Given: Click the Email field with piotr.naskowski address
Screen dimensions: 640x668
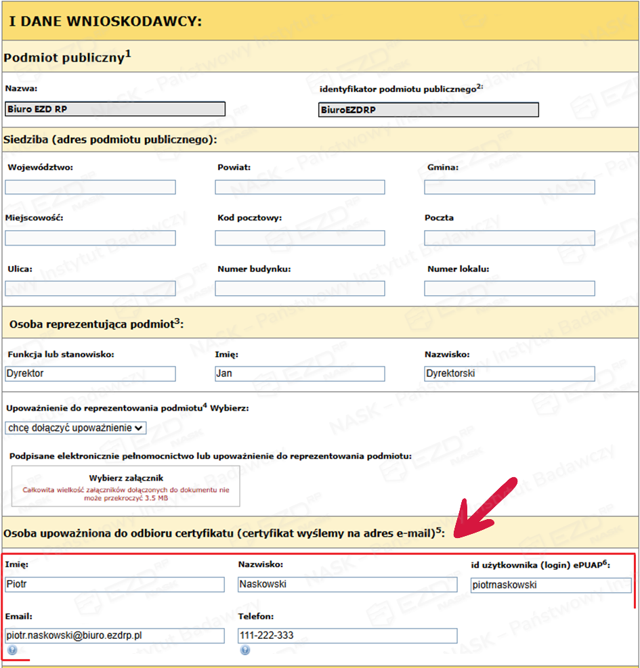Looking at the screenshot, I should [114, 636].
